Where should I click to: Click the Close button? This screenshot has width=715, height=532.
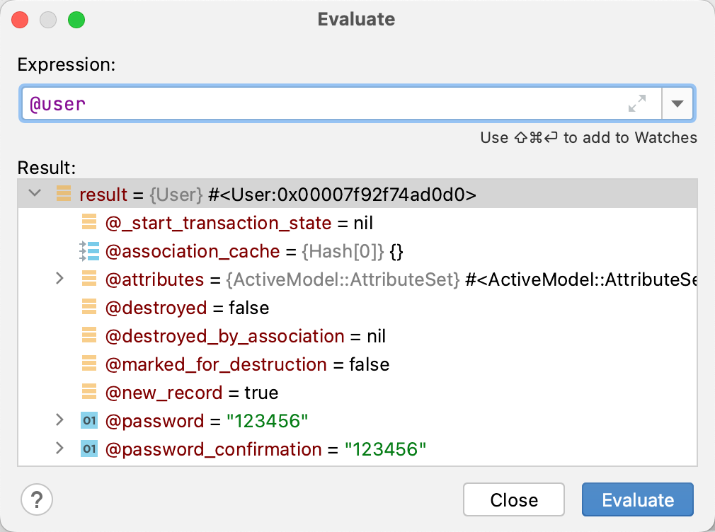pos(513,499)
